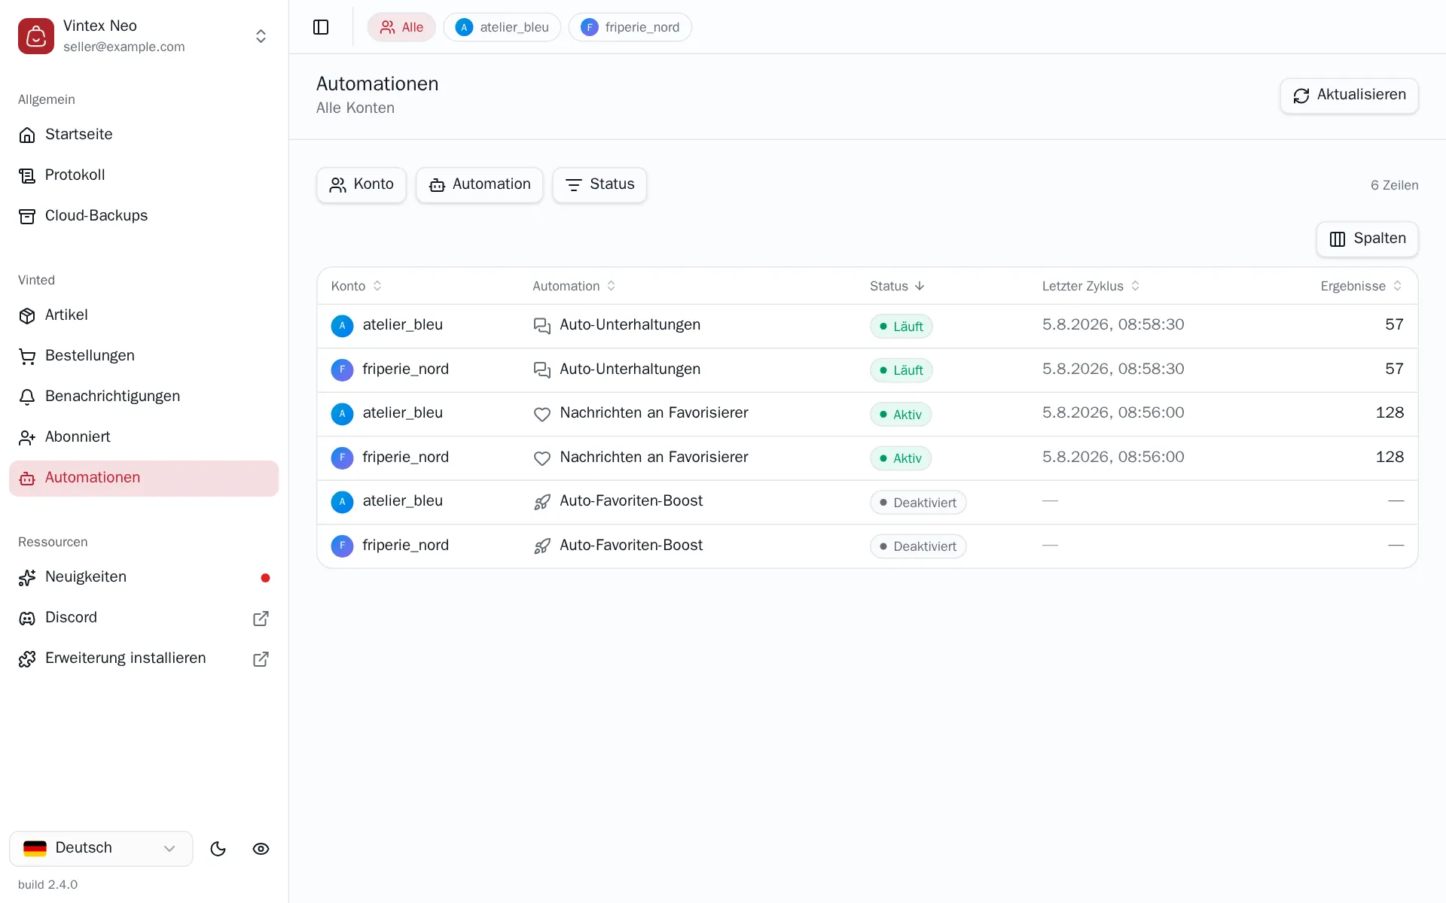The width and height of the screenshot is (1446, 903).
Task: Click the robot icon in the Automation filter
Action: pos(437,185)
